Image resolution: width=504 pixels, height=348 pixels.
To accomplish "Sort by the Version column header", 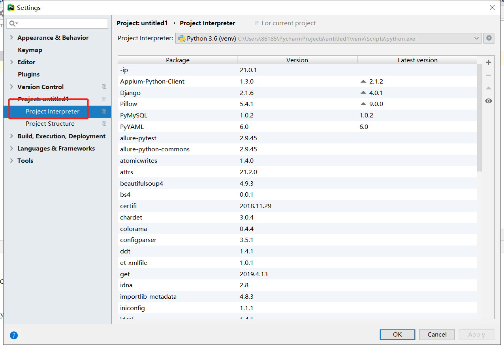I will click(x=297, y=60).
